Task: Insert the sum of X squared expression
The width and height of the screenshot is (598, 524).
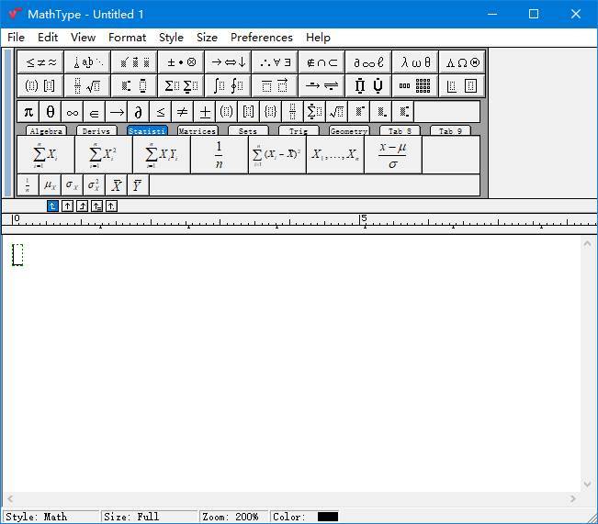Action: 104,155
